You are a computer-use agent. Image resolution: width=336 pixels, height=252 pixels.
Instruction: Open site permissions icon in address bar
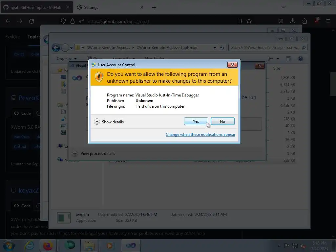(x=82, y=21)
